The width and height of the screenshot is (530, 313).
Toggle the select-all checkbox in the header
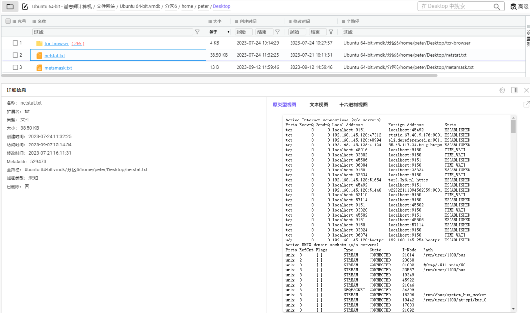pos(8,21)
